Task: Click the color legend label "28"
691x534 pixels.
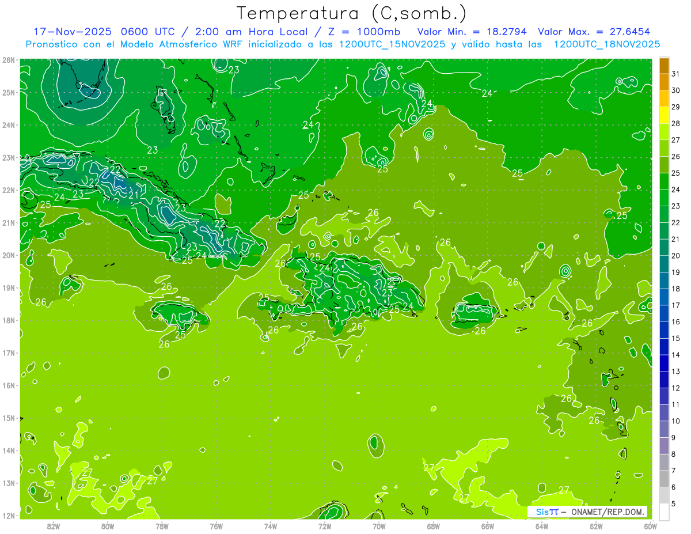Action: (x=676, y=123)
